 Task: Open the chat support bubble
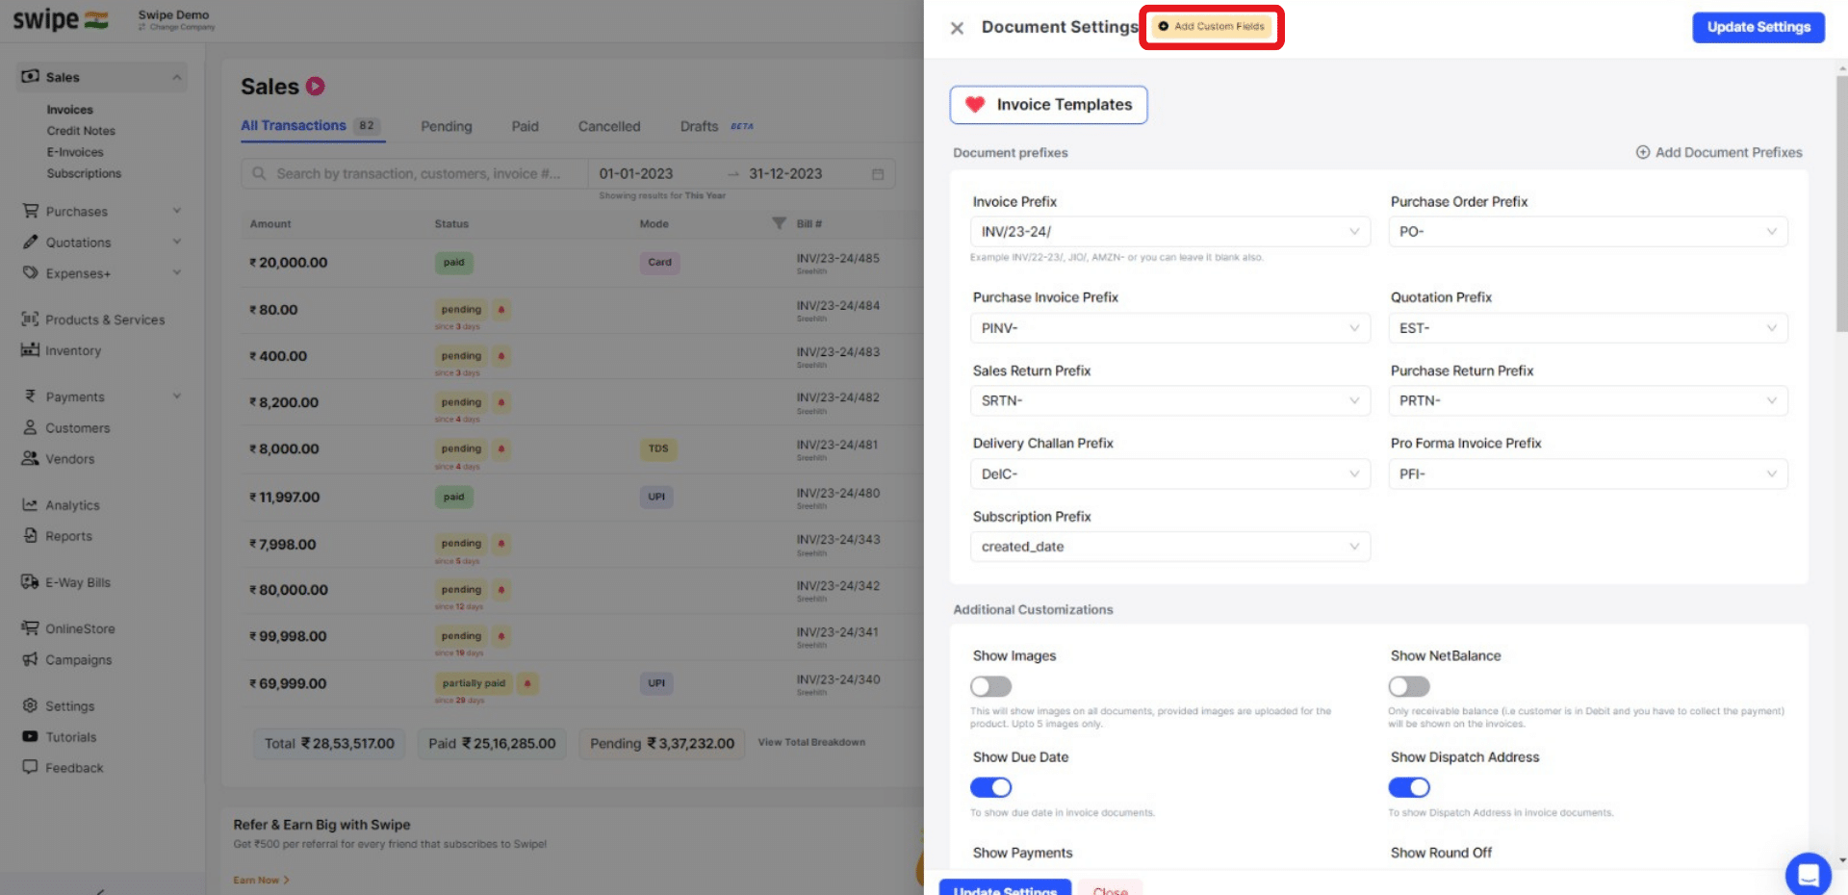[x=1808, y=874]
